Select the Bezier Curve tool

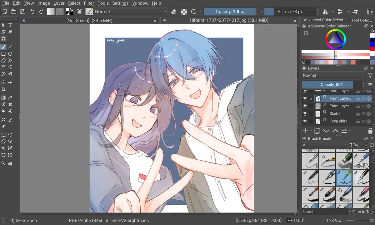coord(3,67)
